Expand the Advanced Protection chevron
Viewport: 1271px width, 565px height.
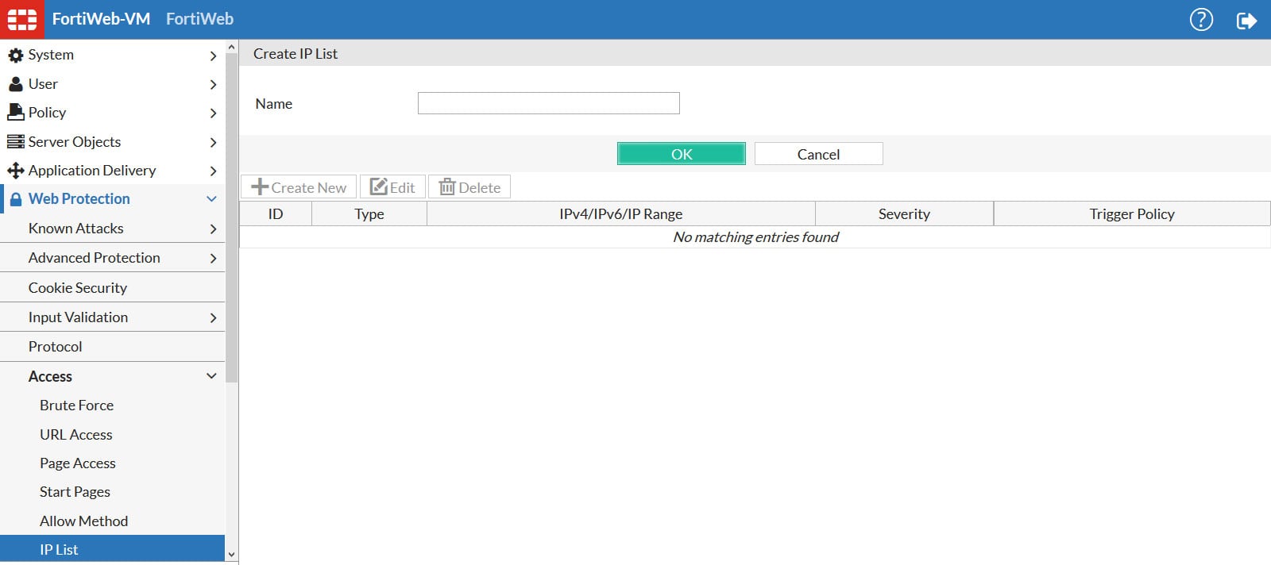pyautogui.click(x=213, y=258)
